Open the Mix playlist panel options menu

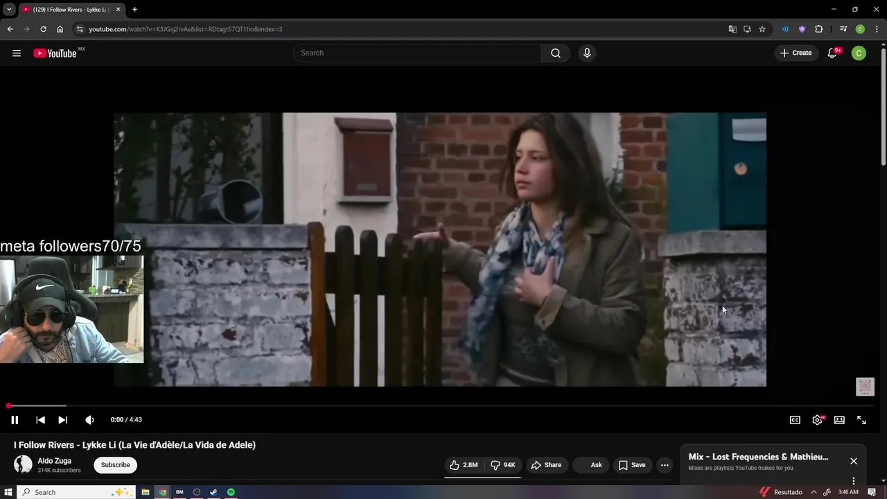coord(854,481)
